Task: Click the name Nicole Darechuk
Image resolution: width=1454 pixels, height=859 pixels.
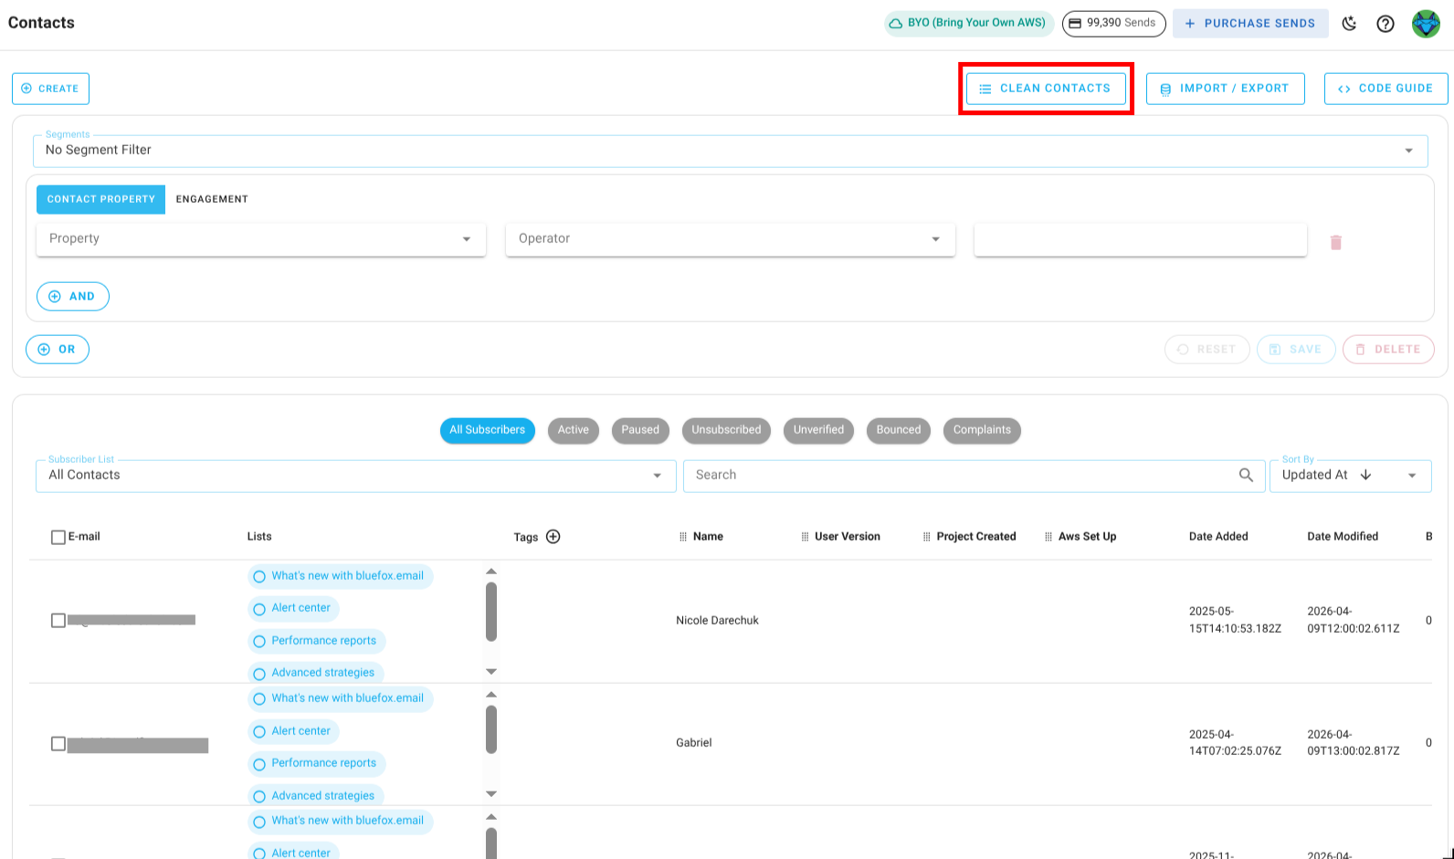Action: 717,621
